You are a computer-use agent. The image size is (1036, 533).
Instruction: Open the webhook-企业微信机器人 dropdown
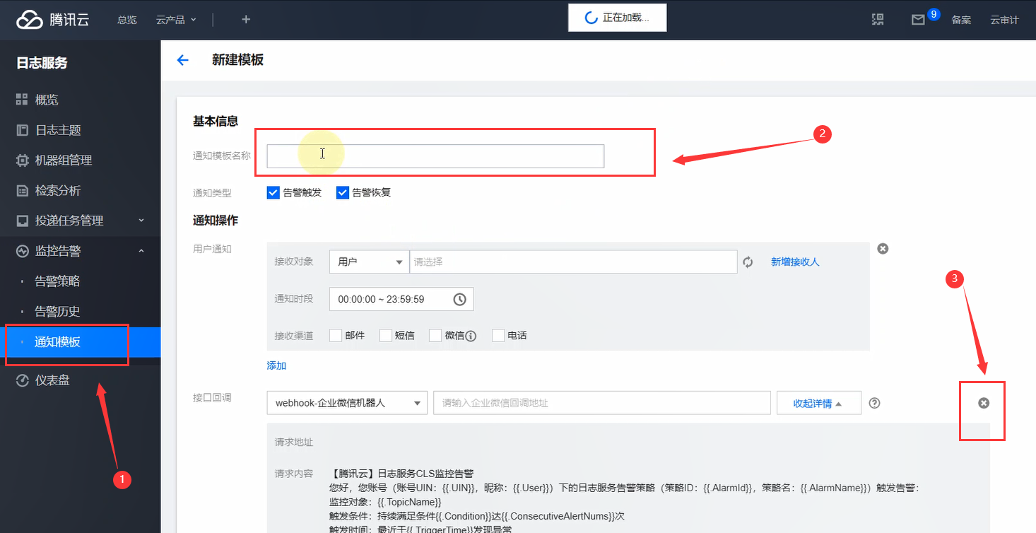click(x=347, y=403)
